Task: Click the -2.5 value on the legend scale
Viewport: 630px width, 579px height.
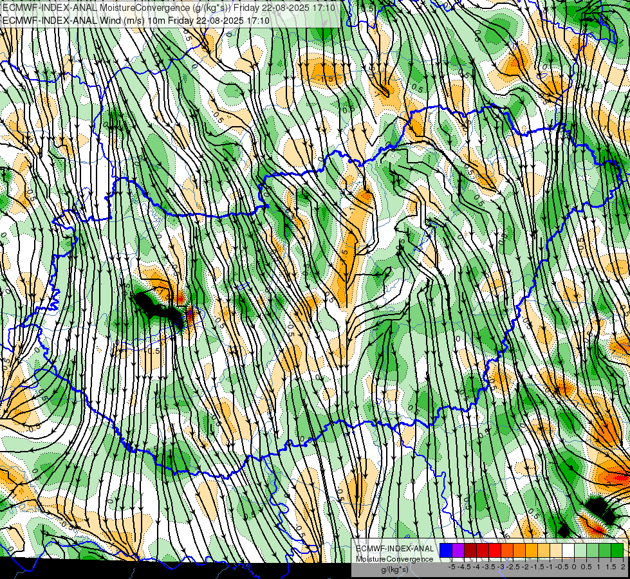Action: [512, 567]
